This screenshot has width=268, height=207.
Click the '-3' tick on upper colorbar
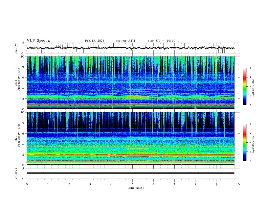pos(249,68)
